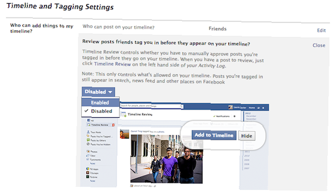
Task: Click the Facebook All icon in the sidebar
Action: 88,120
